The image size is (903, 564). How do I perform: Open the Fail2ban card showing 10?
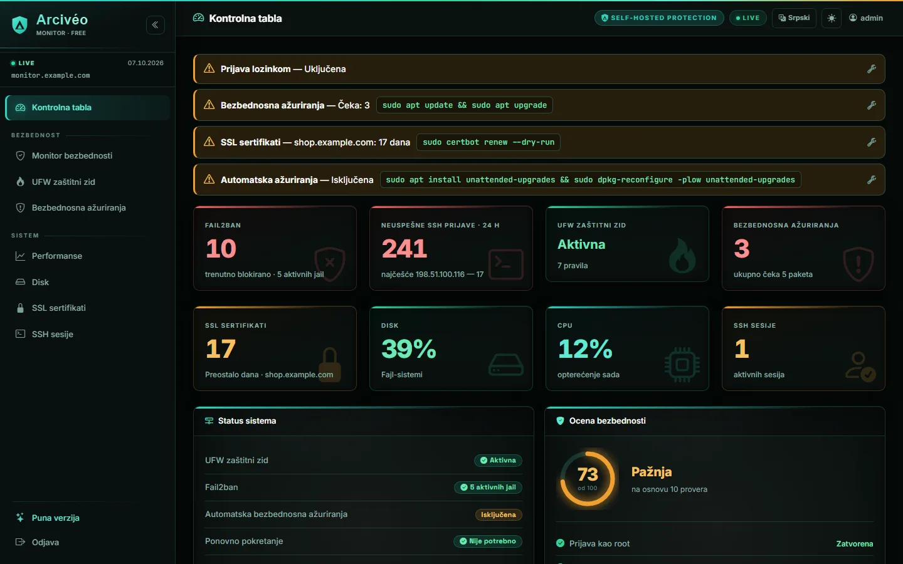coord(275,248)
